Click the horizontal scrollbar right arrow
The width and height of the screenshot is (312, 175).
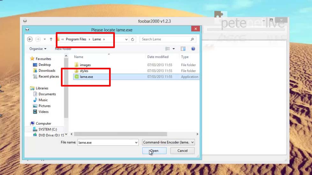(197, 134)
